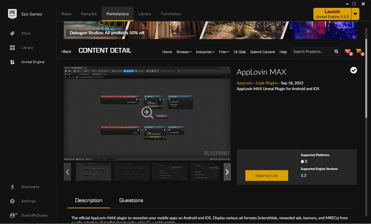Expand the Browse dropdown menu
This screenshot has width=371, height=224.
(184, 52)
